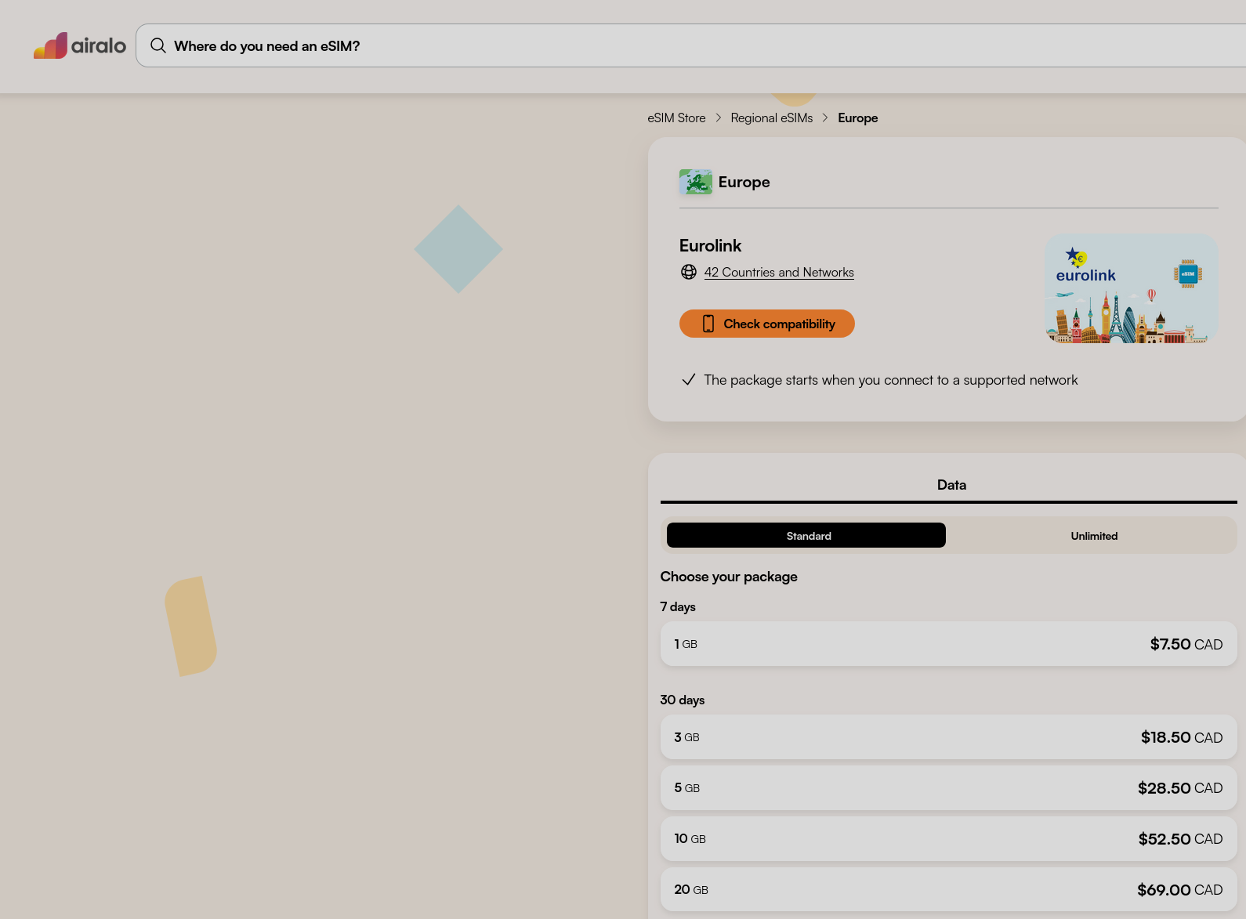
Task: Click the Eurolink eSIM card image
Action: pos(1131,288)
